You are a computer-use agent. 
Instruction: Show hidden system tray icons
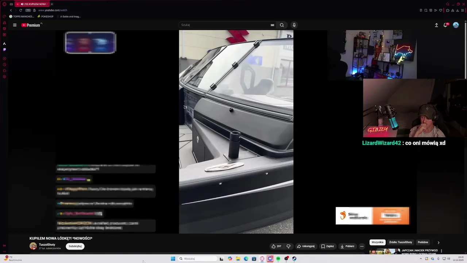click(x=421, y=259)
